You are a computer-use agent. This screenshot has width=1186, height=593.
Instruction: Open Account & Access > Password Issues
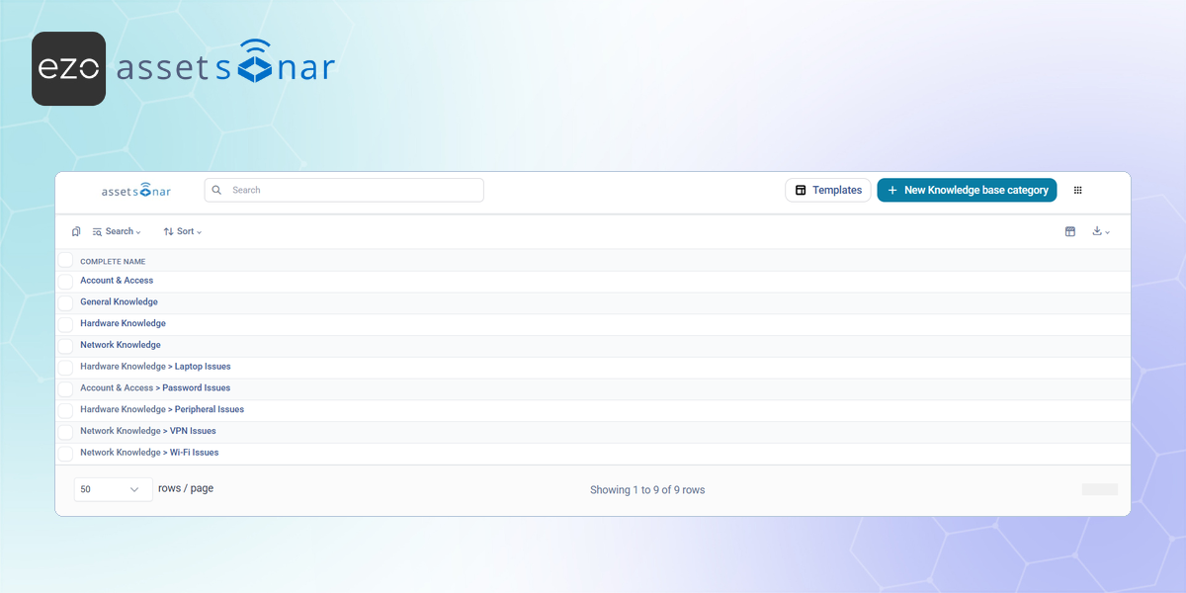pos(155,388)
